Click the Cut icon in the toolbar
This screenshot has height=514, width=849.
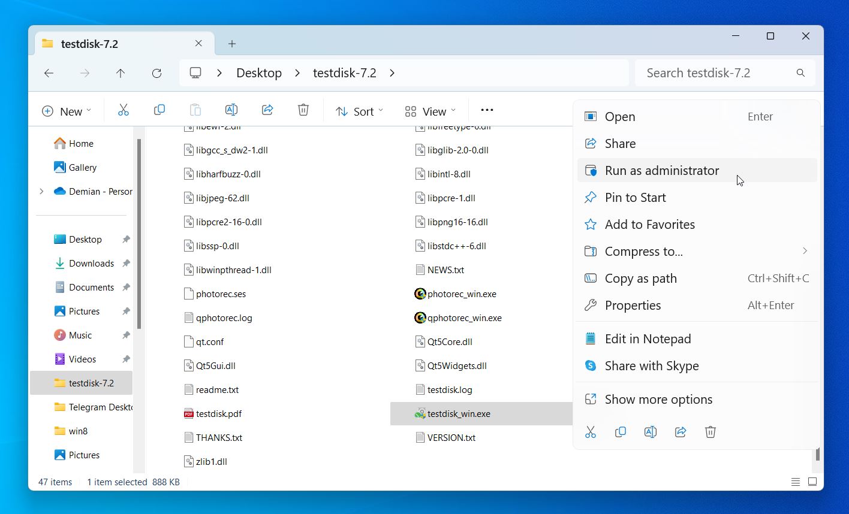pos(123,110)
